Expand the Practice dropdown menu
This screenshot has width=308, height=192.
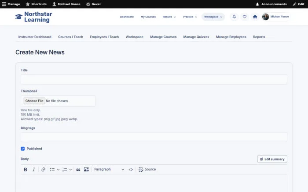point(190,17)
